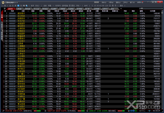Switch to the 中金期货 tab

pyautogui.click(x=54, y=9)
